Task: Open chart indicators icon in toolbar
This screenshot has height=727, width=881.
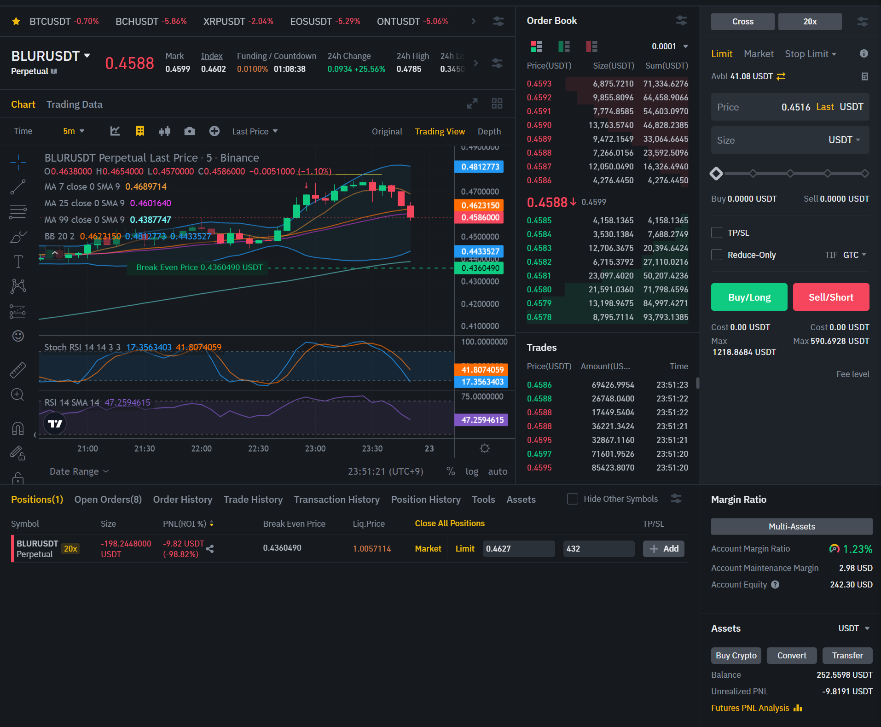Action: (x=115, y=131)
